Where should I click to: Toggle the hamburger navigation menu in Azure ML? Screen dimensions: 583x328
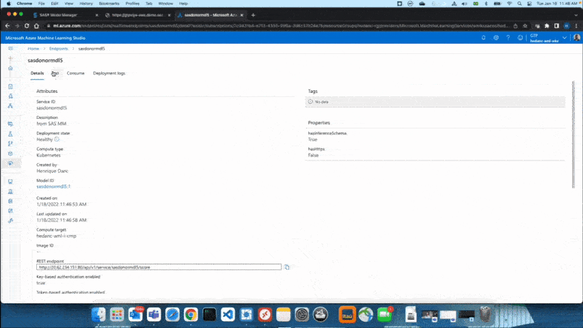coord(10,49)
